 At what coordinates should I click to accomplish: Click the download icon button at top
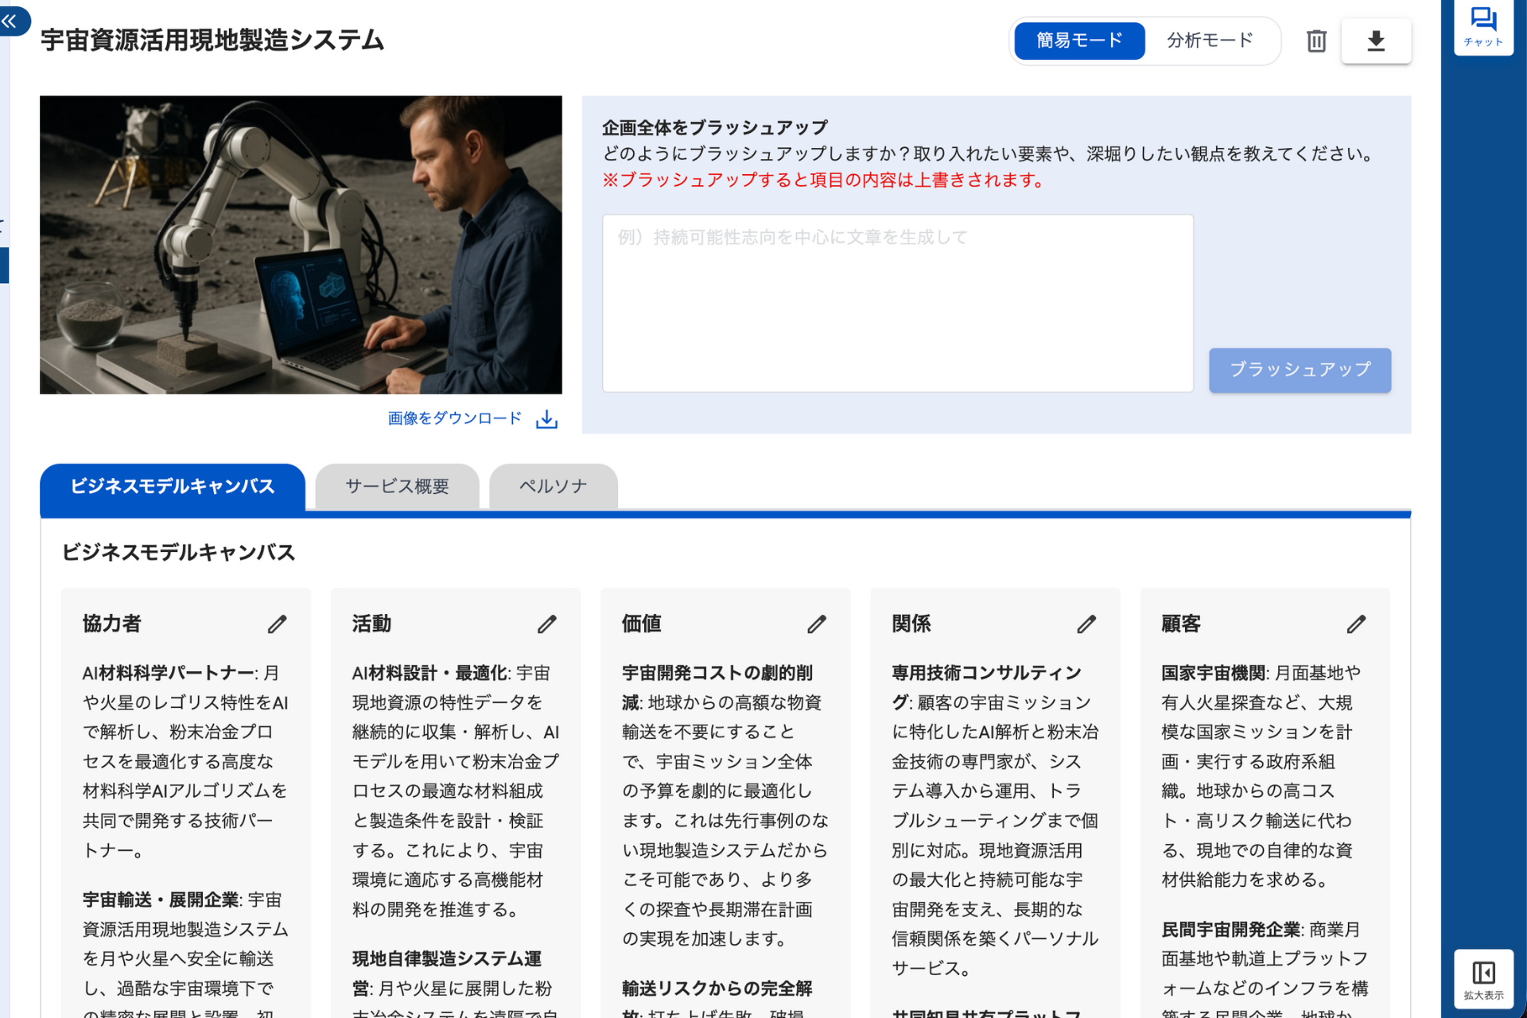[x=1376, y=41]
